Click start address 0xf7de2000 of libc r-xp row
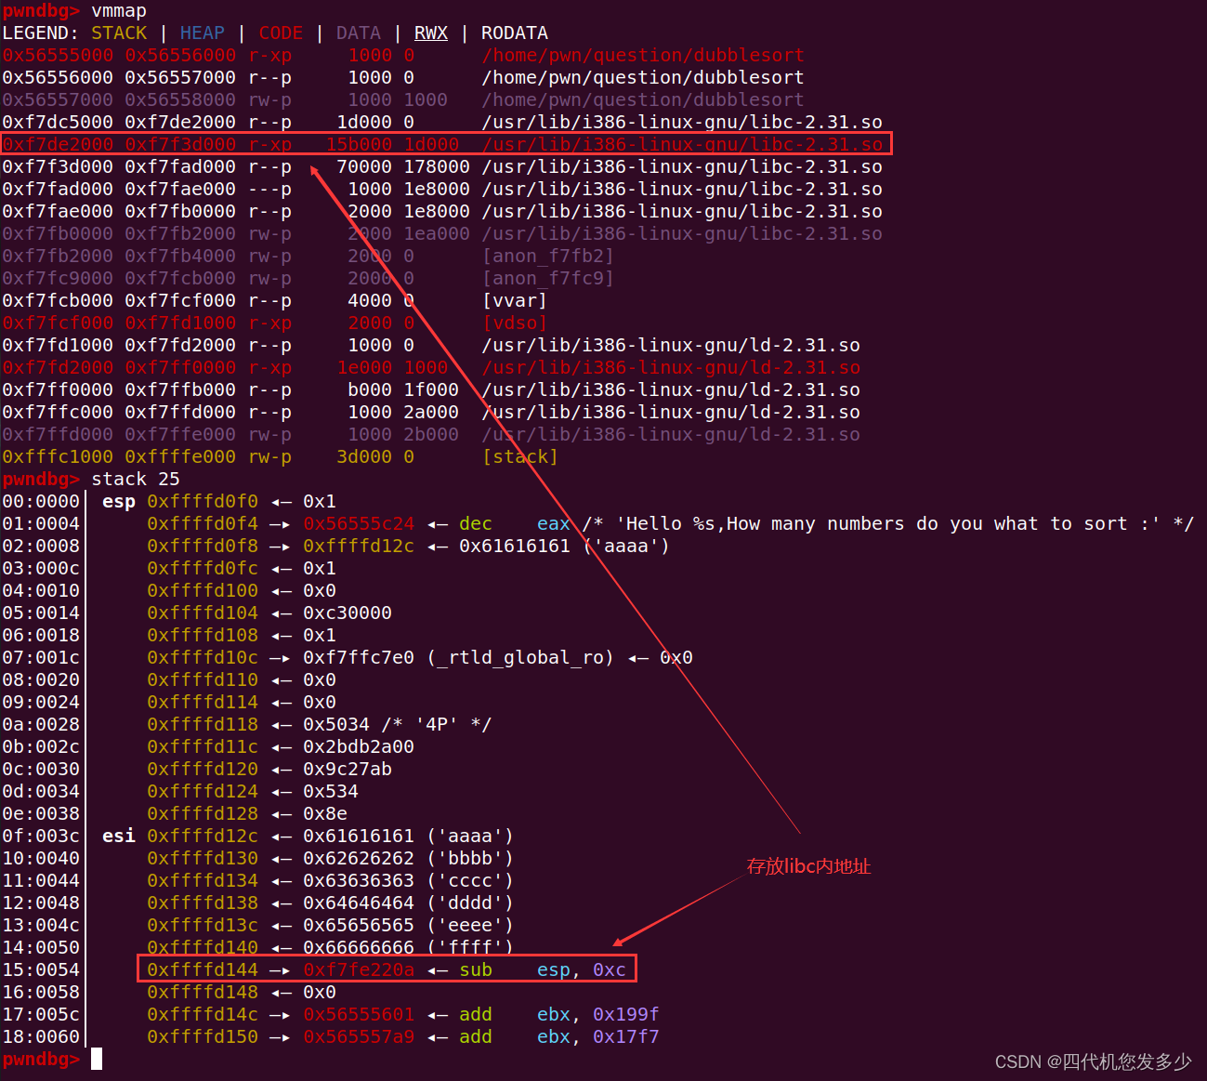The image size is (1207, 1081). point(58,145)
